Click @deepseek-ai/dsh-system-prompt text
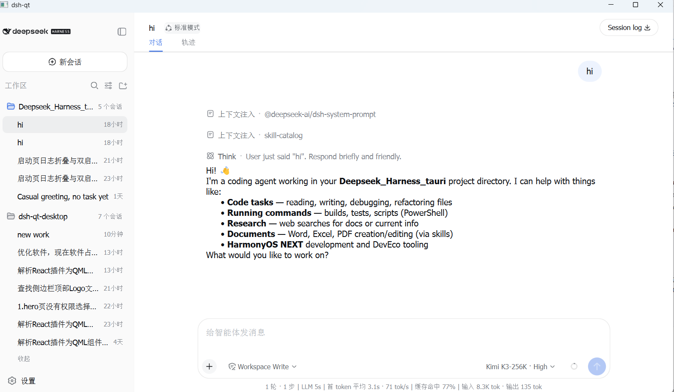 coord(320,114)
